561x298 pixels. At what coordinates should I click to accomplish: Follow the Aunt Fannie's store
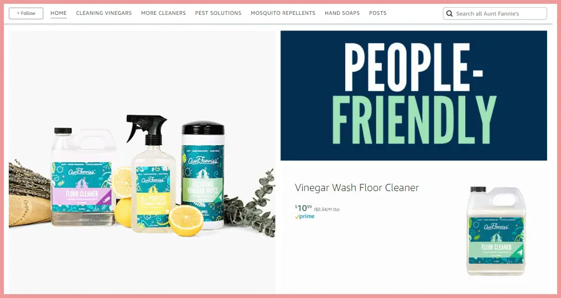[26, 13]
